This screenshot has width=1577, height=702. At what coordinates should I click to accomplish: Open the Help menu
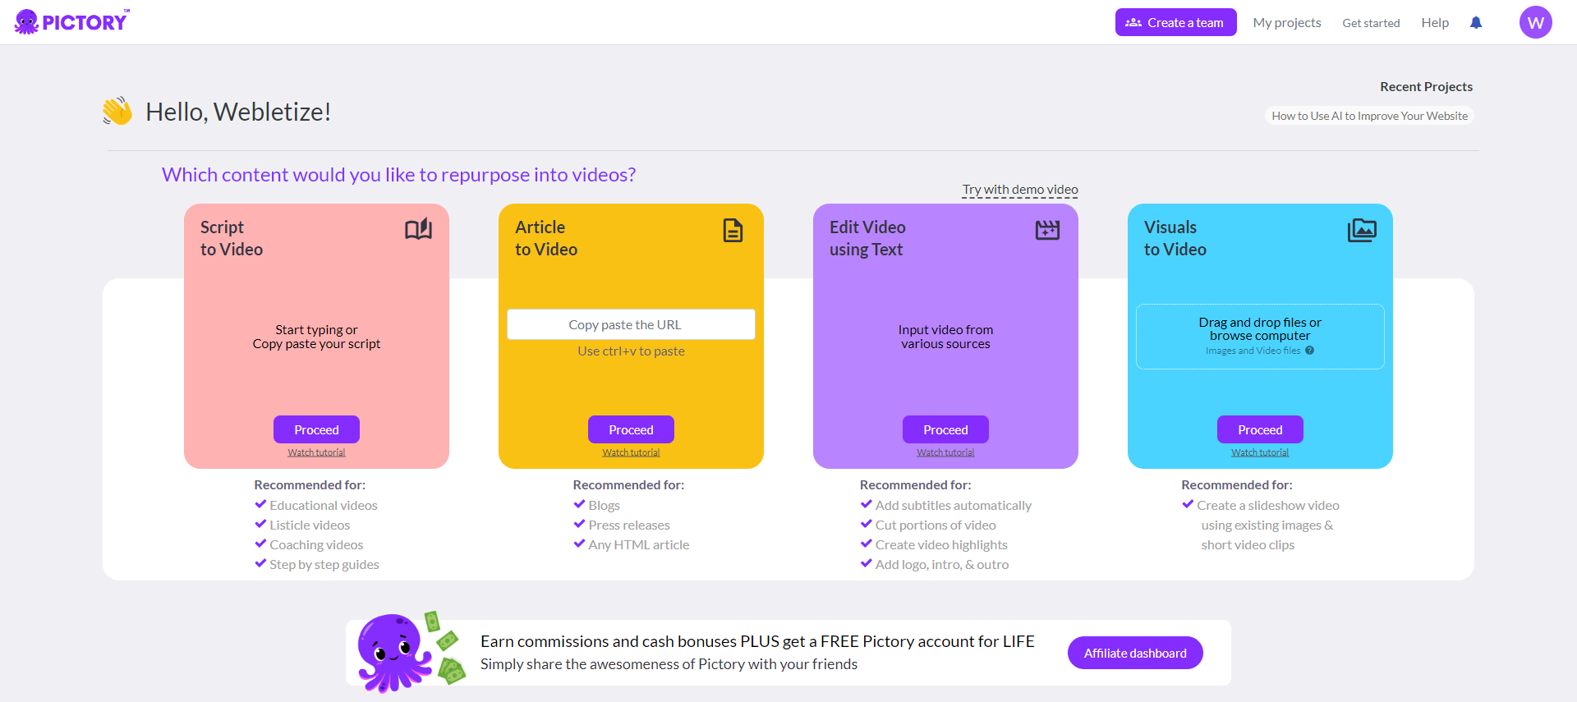[1435, 23]
